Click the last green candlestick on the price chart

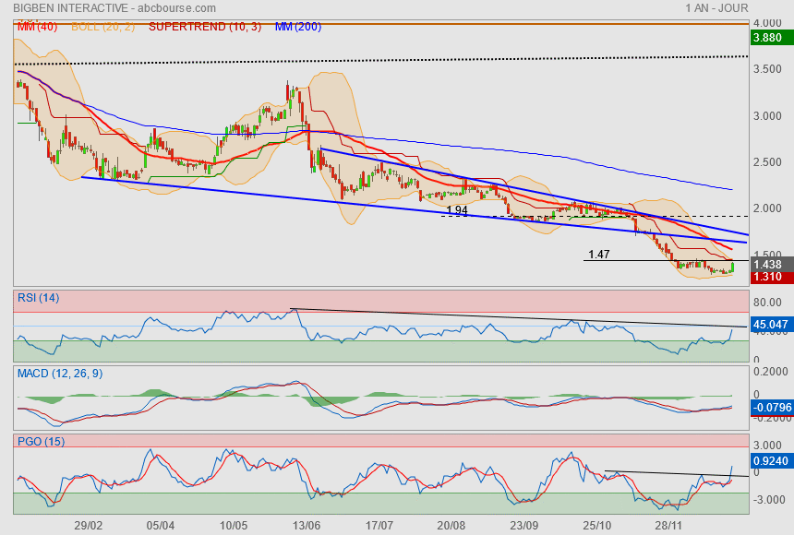pos(732,267)
